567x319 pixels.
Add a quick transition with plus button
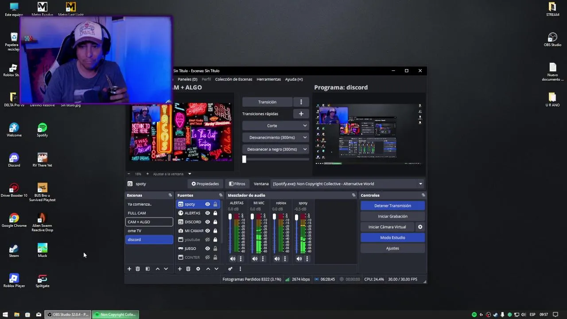coord(301,114)
